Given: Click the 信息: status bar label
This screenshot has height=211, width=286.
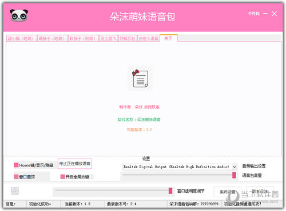Looking at the screenshot, I should pos(11,204).
